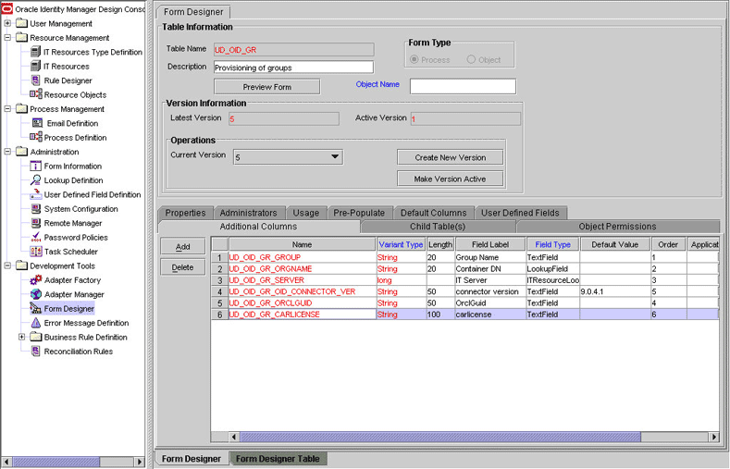Click the 9.0.4.1 default value cell
Viewport: 730px width, 469px height.
[x=615, y=291]
